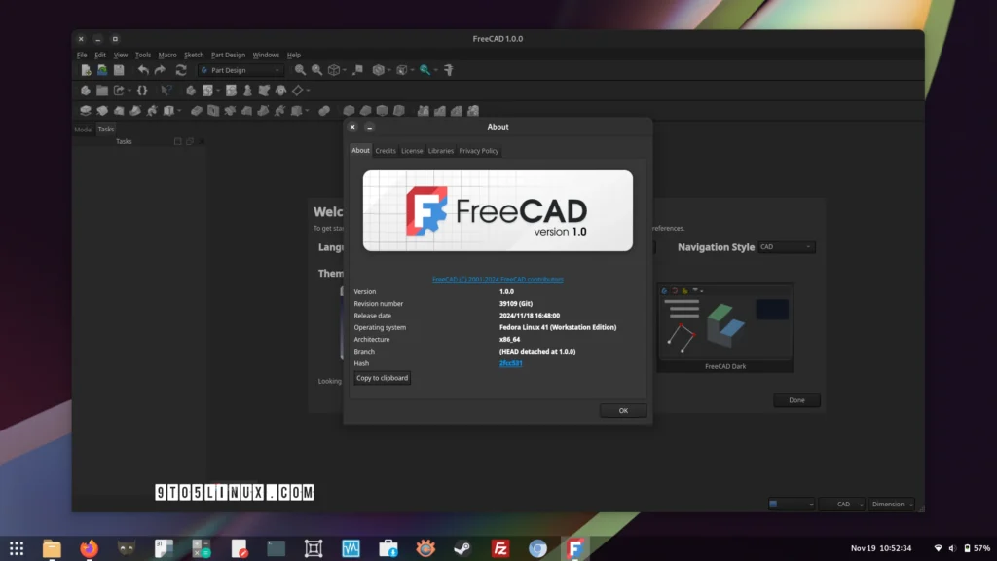Switch to the Model panel tab
Screen dimensions: 997x561
coord(84,129)
